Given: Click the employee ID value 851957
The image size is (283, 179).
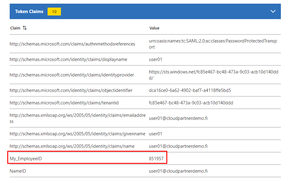Looking at the screenshot, I should [x=156, y=159].
